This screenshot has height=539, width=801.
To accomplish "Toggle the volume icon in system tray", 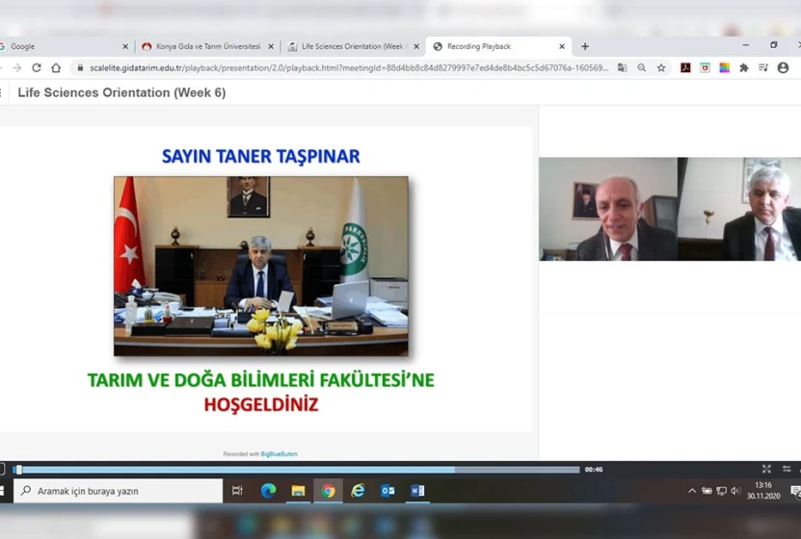I will coord(735,491).
